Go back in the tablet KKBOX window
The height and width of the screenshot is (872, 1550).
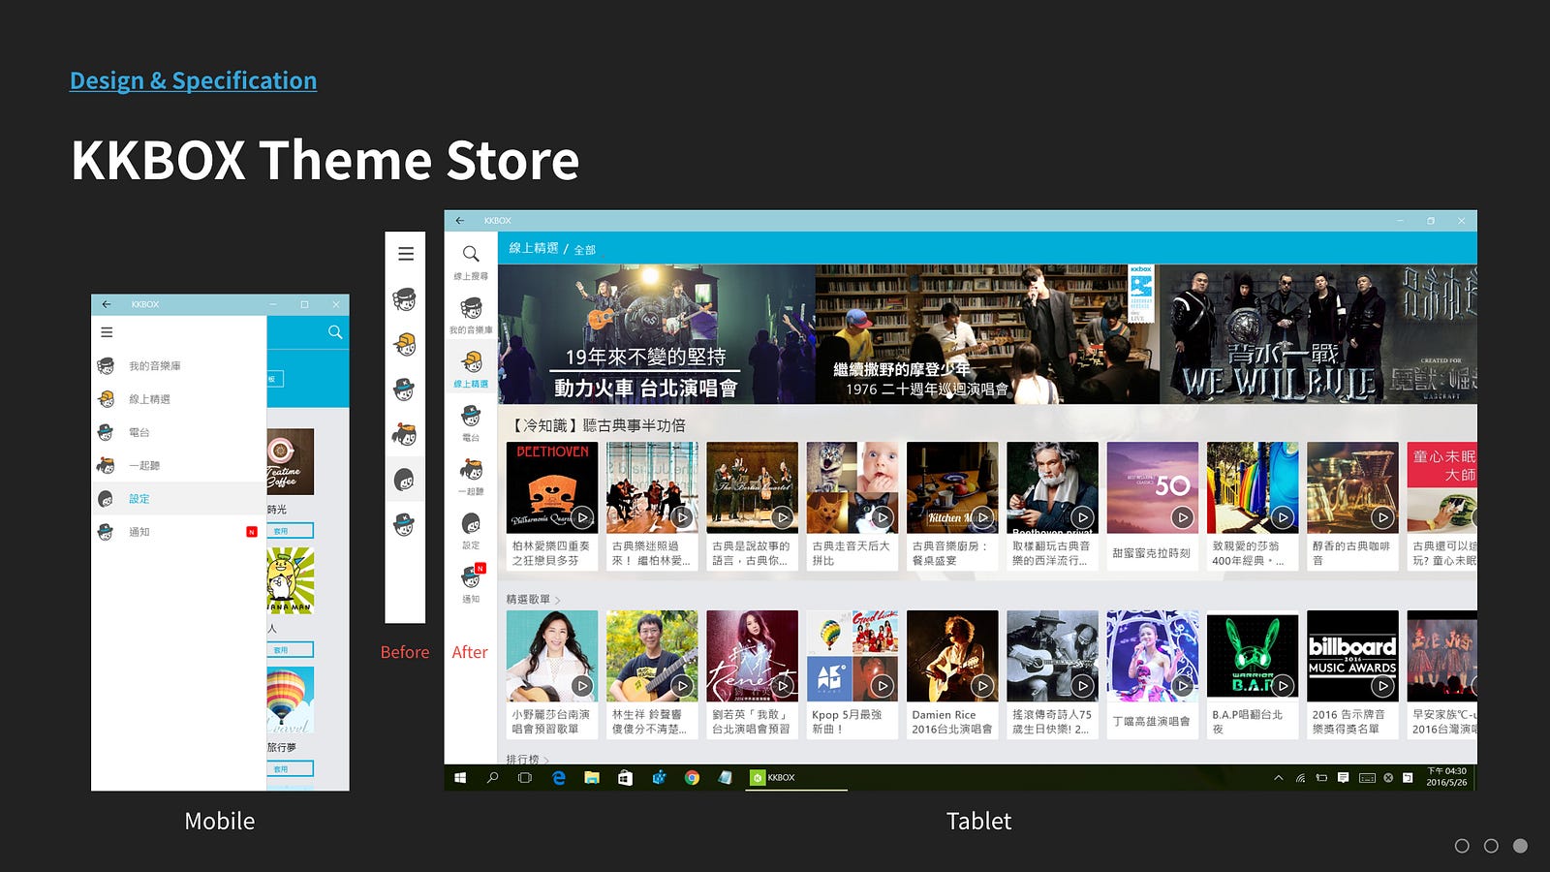point(460,221)
